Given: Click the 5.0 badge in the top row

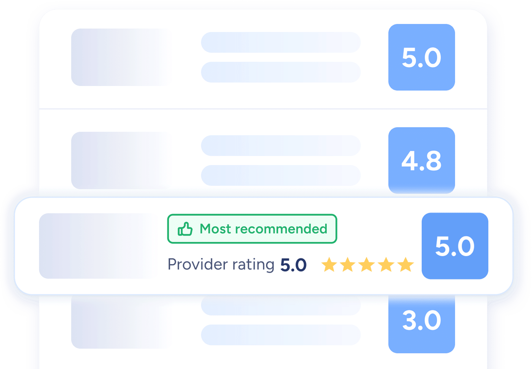Looking at the screenshot, I should click(421, 57).
